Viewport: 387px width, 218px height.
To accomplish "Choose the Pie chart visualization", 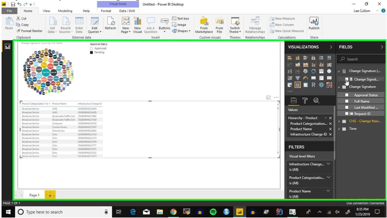I will [306, 71].
